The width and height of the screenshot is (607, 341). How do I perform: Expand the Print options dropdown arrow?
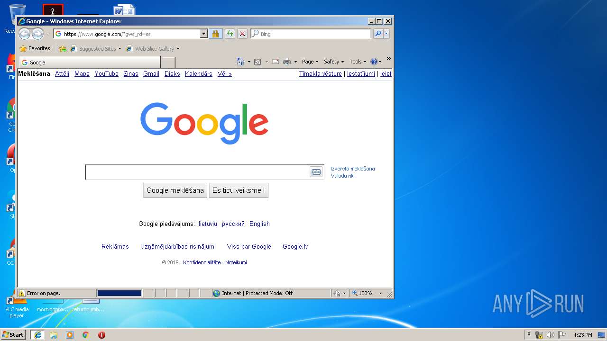295,62
